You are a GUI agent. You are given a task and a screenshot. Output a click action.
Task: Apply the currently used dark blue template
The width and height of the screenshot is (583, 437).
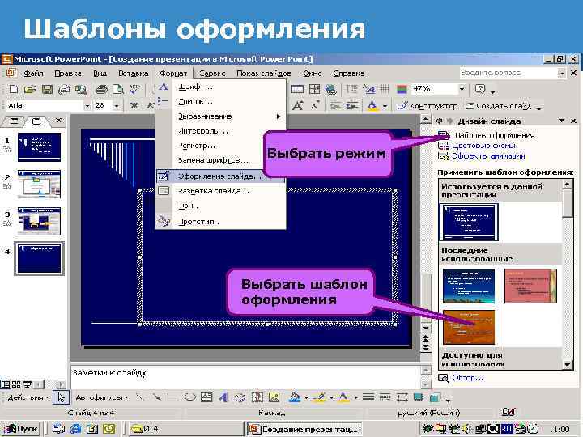coord(469,223)
